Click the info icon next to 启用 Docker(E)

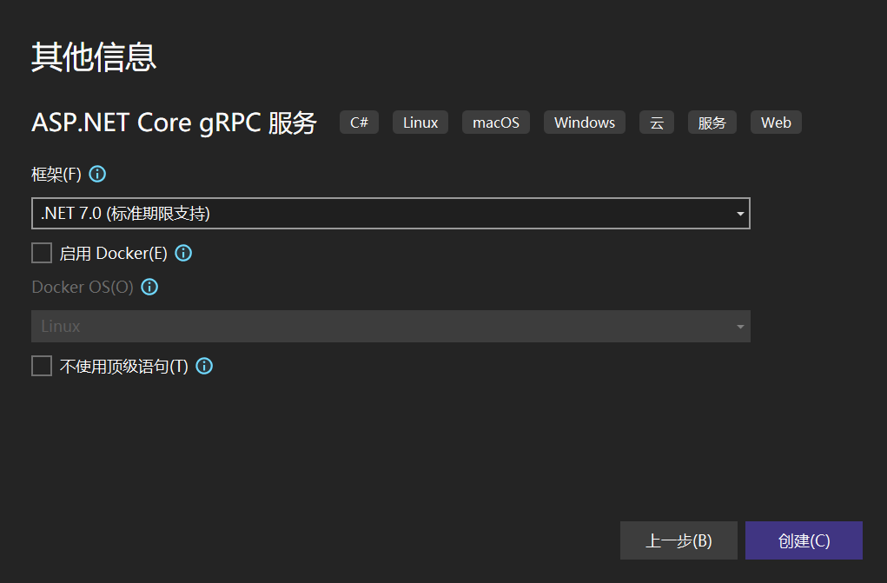tap(183, 253)
